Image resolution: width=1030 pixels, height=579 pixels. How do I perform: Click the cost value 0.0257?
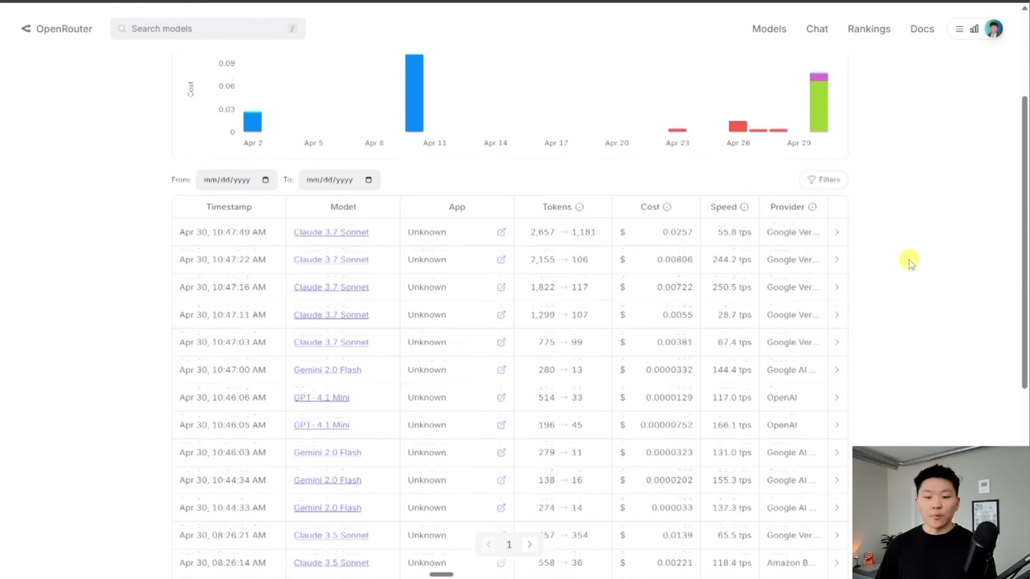(x=677, y=232)
